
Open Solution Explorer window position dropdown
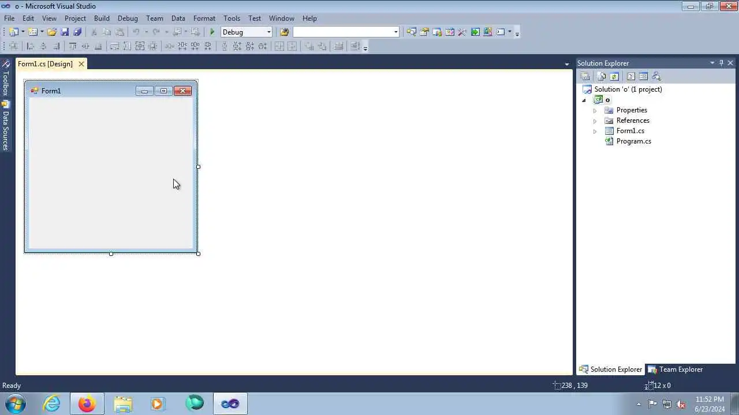click(712, 63)
